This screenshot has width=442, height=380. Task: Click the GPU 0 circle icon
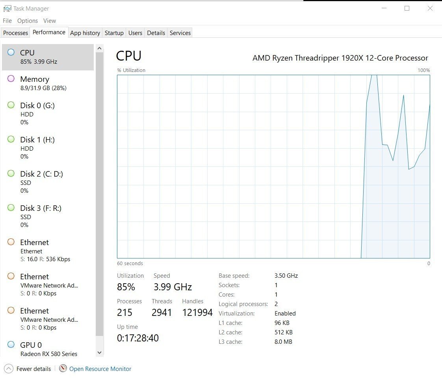11,344
